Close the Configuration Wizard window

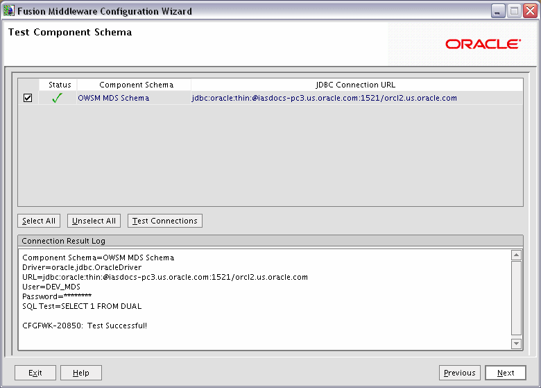531,11
